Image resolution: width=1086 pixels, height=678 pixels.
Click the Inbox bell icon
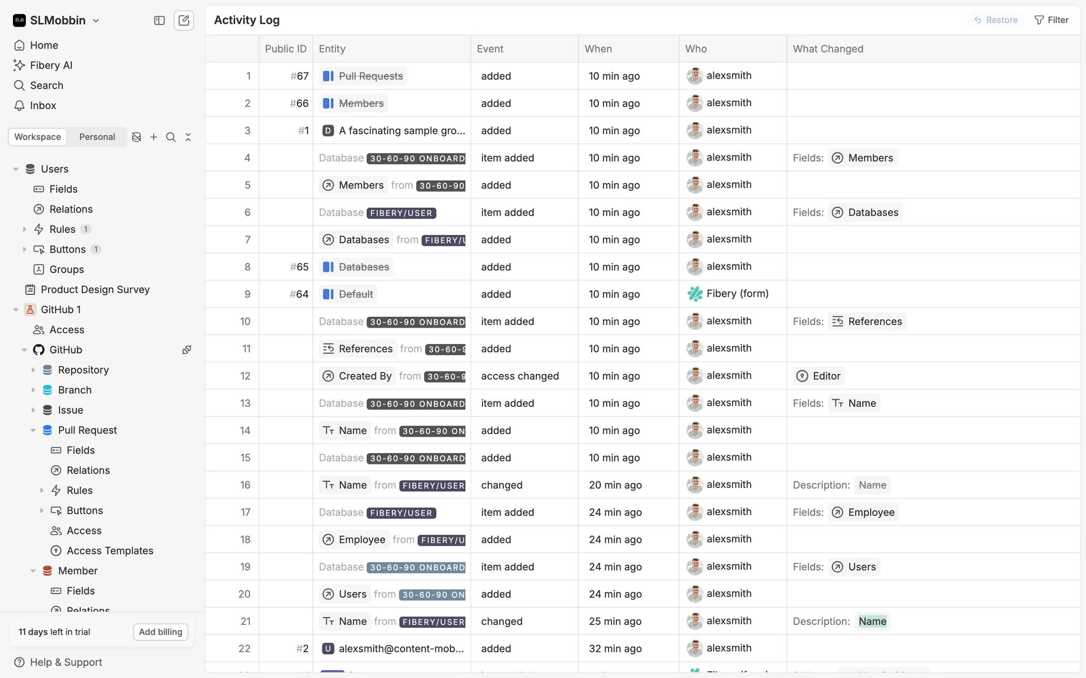(19, 106)
